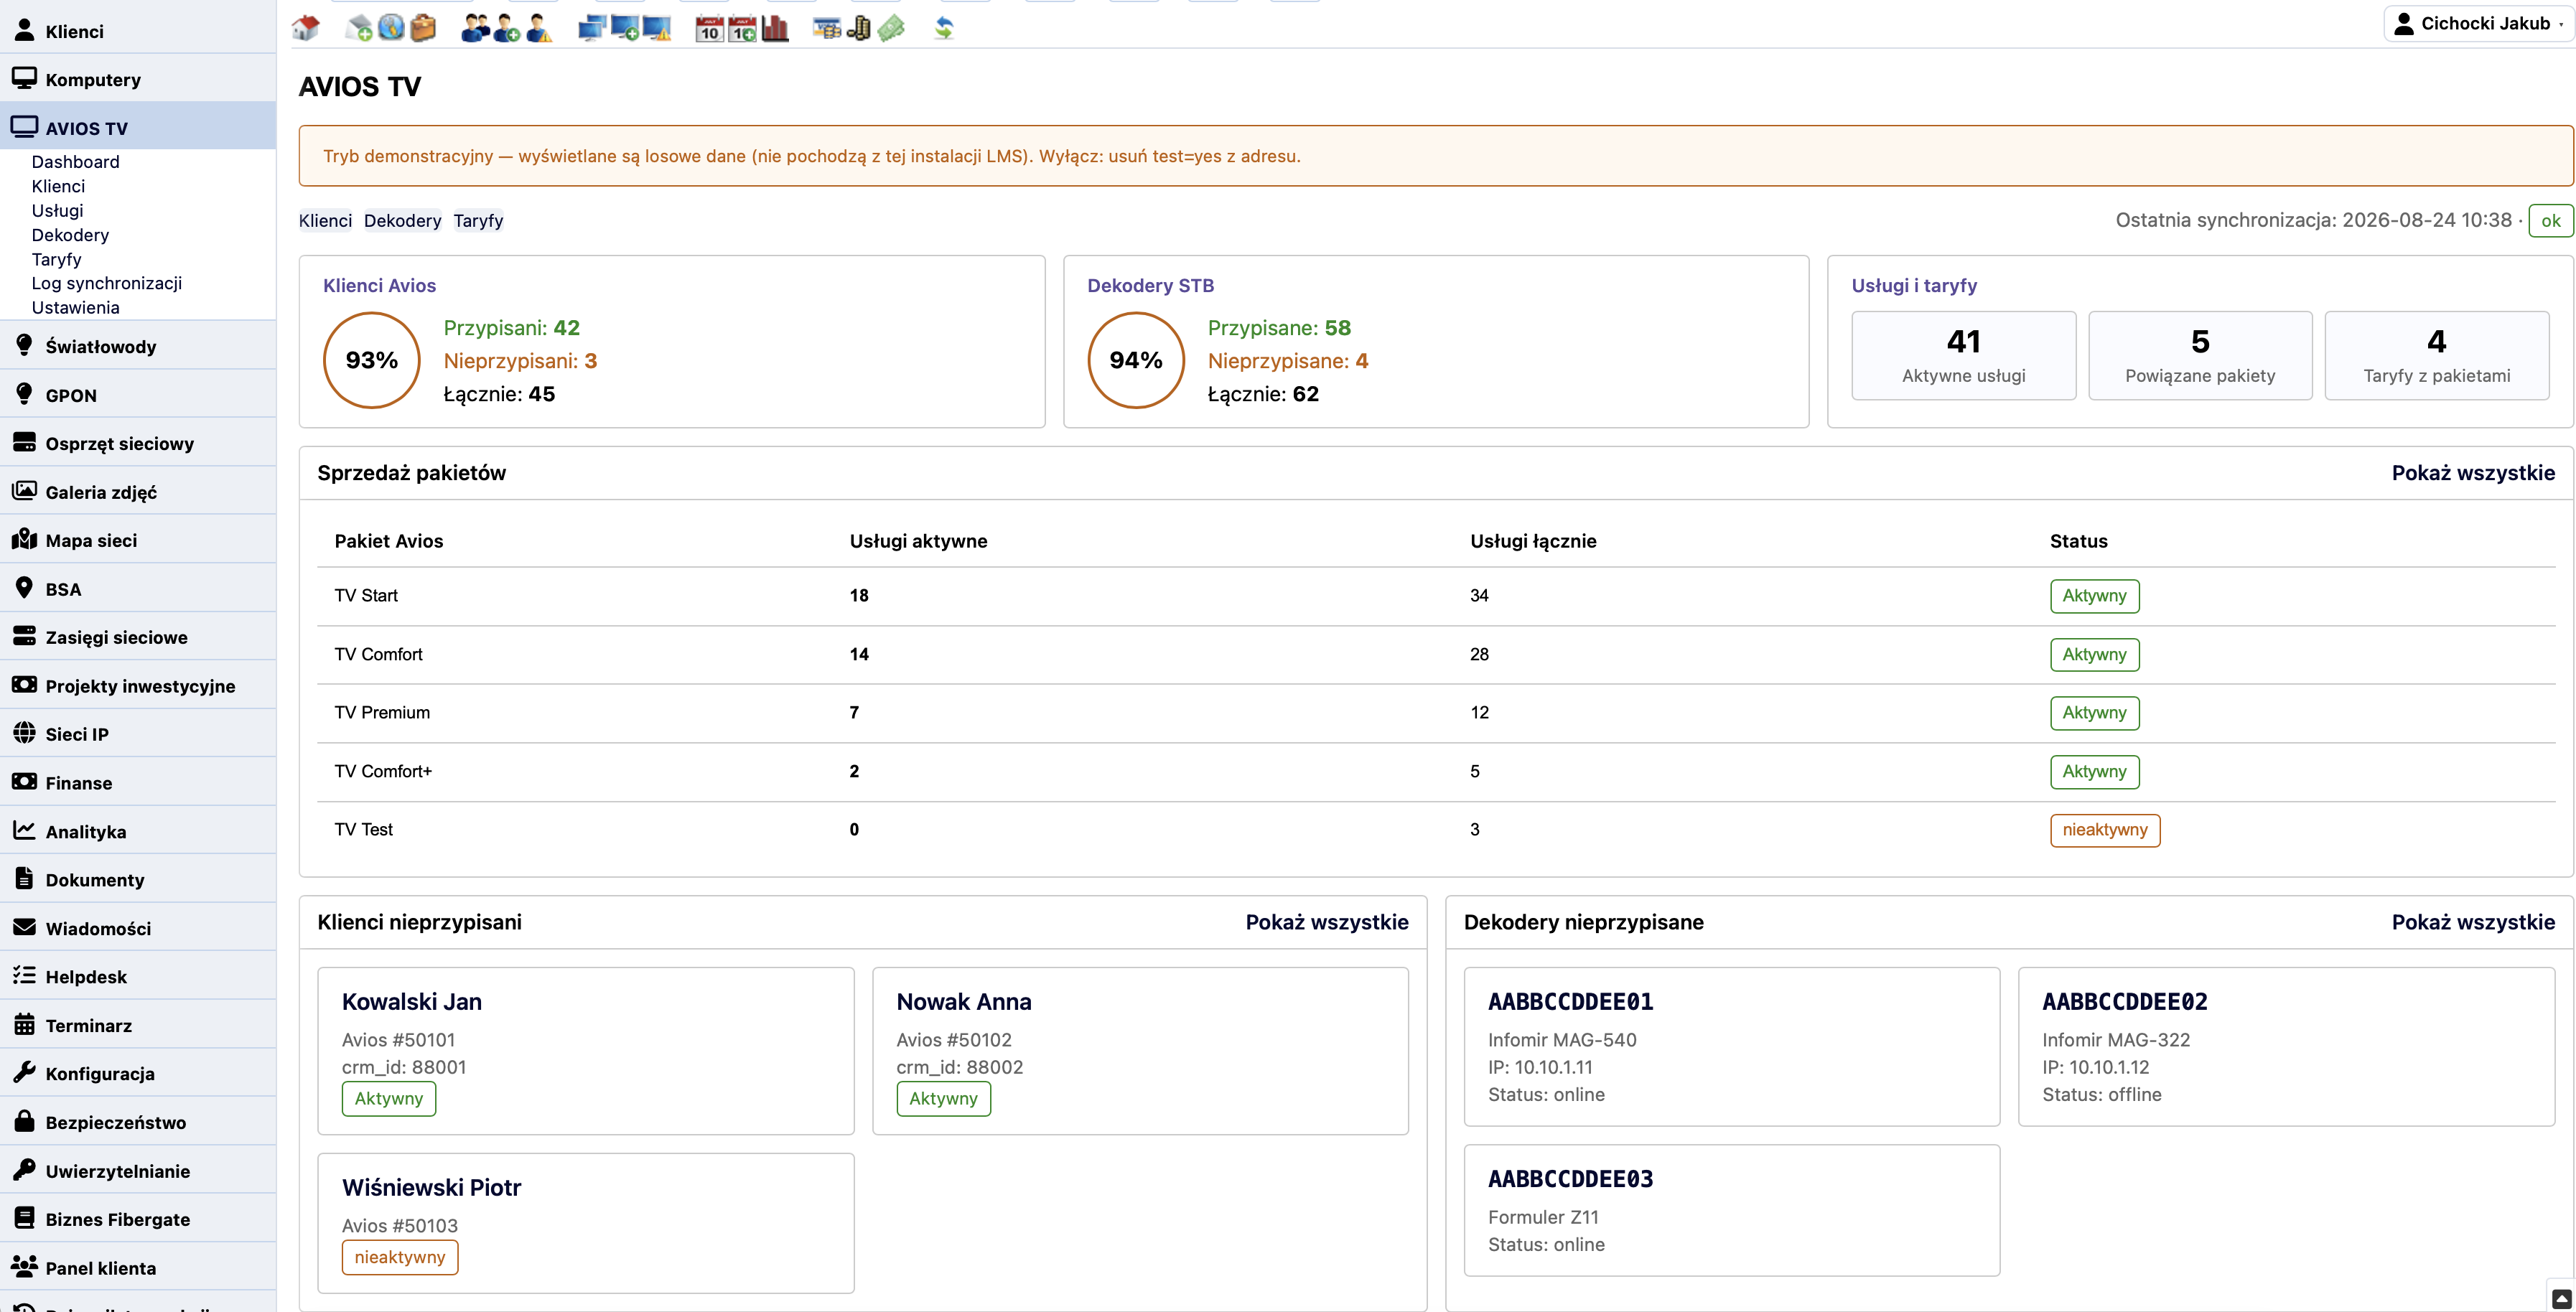Click the Bezpieczeństwo padlock icon
2576x1312 pixels.
[24, 1120]
